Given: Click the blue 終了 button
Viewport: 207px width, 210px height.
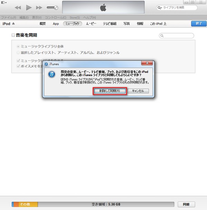Looking at the screenshot, I should [x=199, y=24].
